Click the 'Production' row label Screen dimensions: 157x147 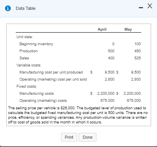pos(28,51)
